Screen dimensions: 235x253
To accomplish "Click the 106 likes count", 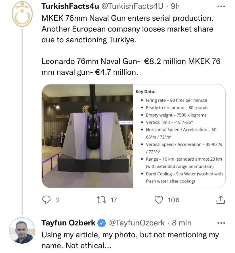I will tap(173, 200).
